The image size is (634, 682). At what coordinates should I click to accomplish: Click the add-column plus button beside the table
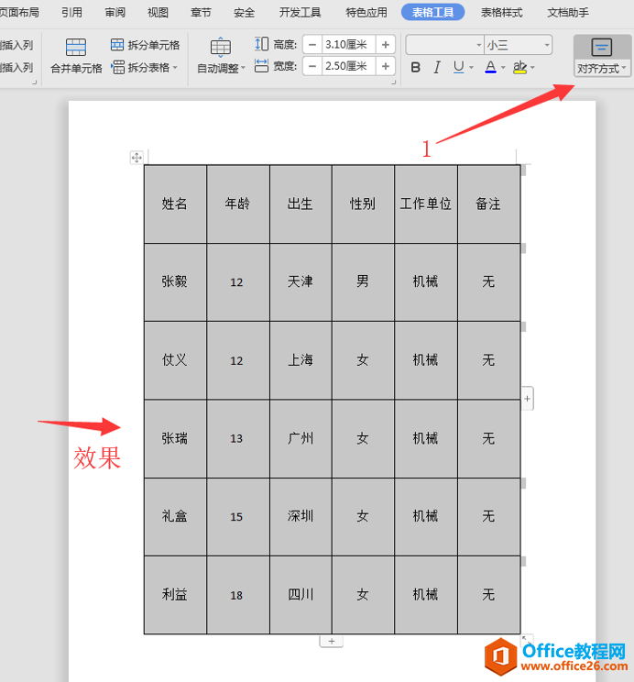click(527, 399)
